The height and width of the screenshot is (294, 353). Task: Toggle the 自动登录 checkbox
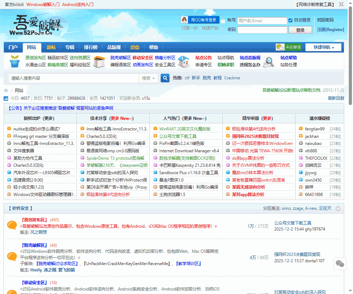pos(290,20)
